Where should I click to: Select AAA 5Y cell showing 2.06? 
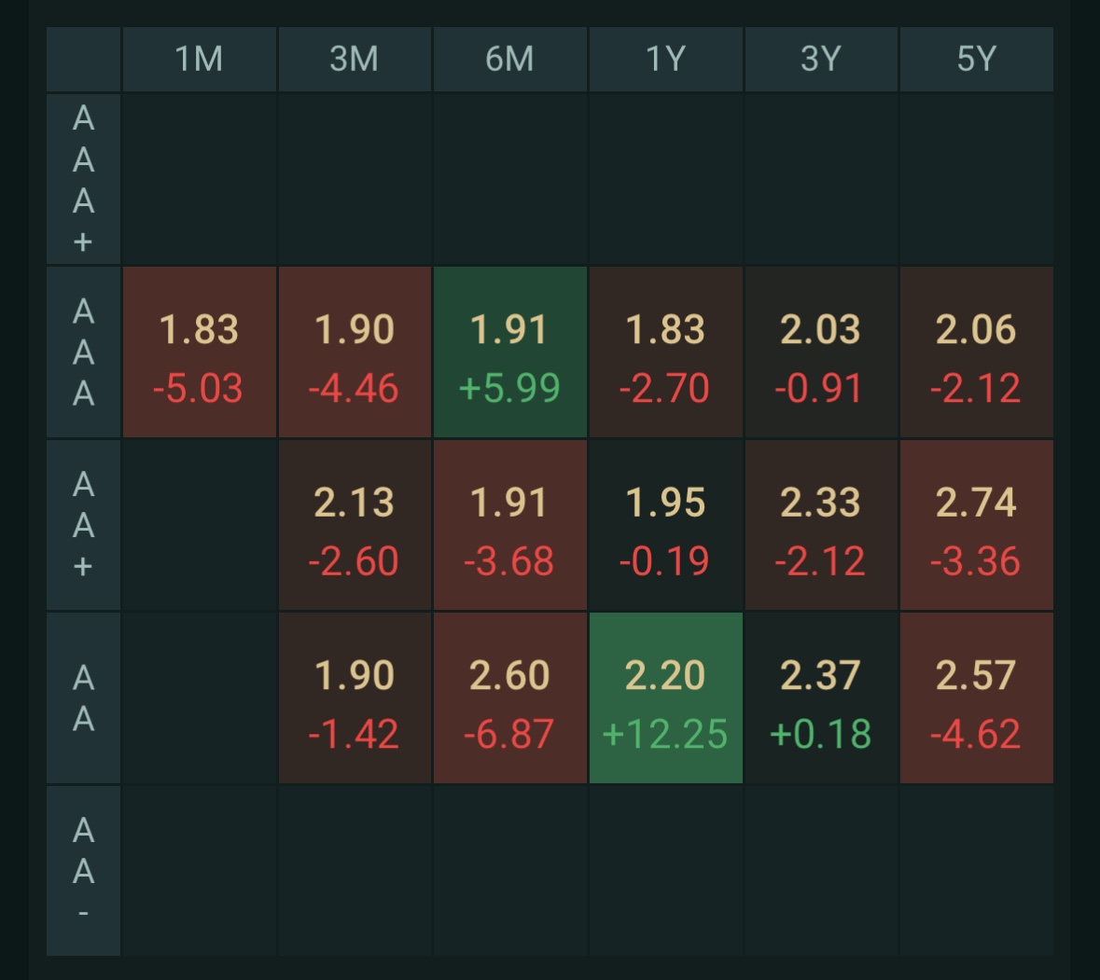[x=976, y=352]
